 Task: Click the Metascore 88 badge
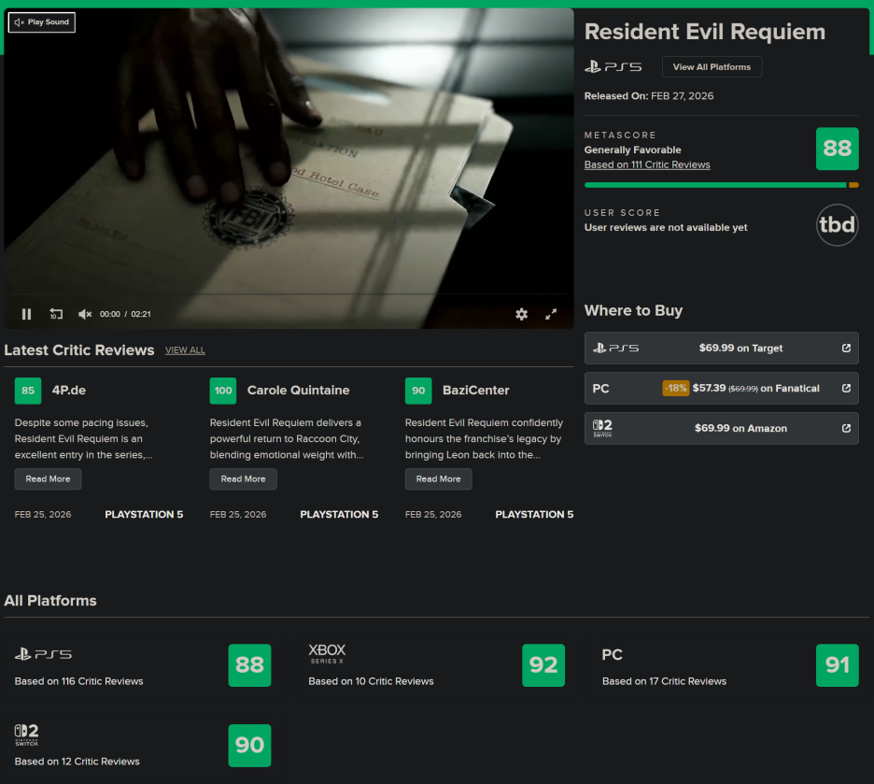pyautogui.click(x=838, y=149)
